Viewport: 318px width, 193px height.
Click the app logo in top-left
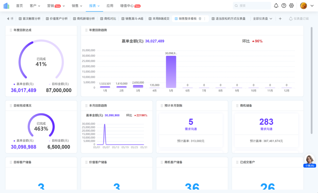(x=6, y=6)
